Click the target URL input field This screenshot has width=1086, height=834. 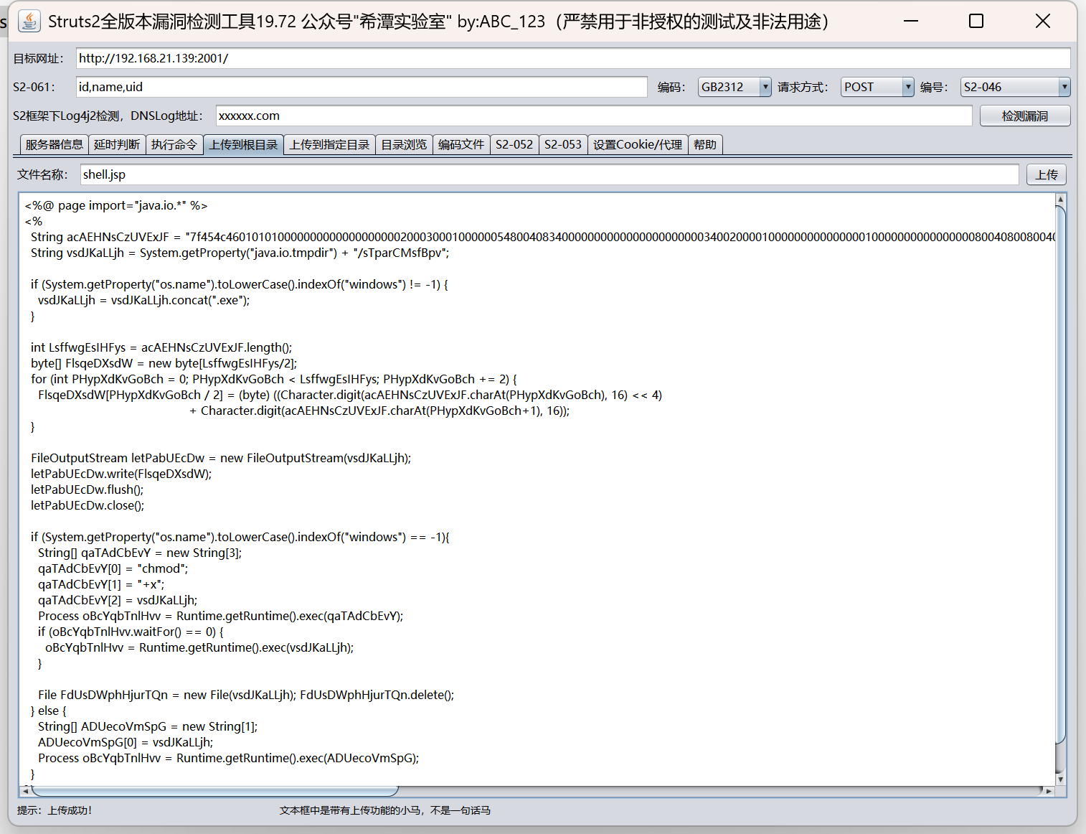pyautogui.click(x=573, y=58)
